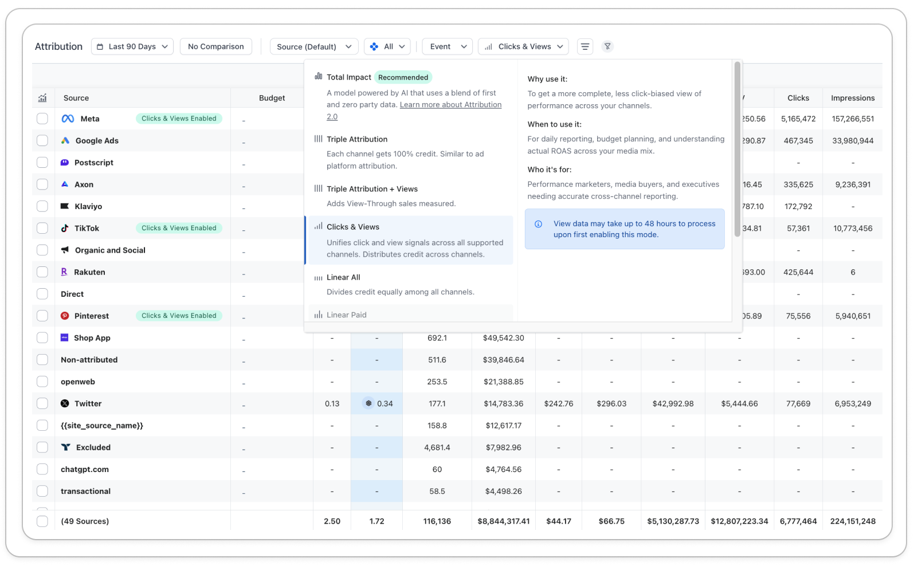
Task: Open the filter funnel icon in toolbar
Action: (607, 46)
